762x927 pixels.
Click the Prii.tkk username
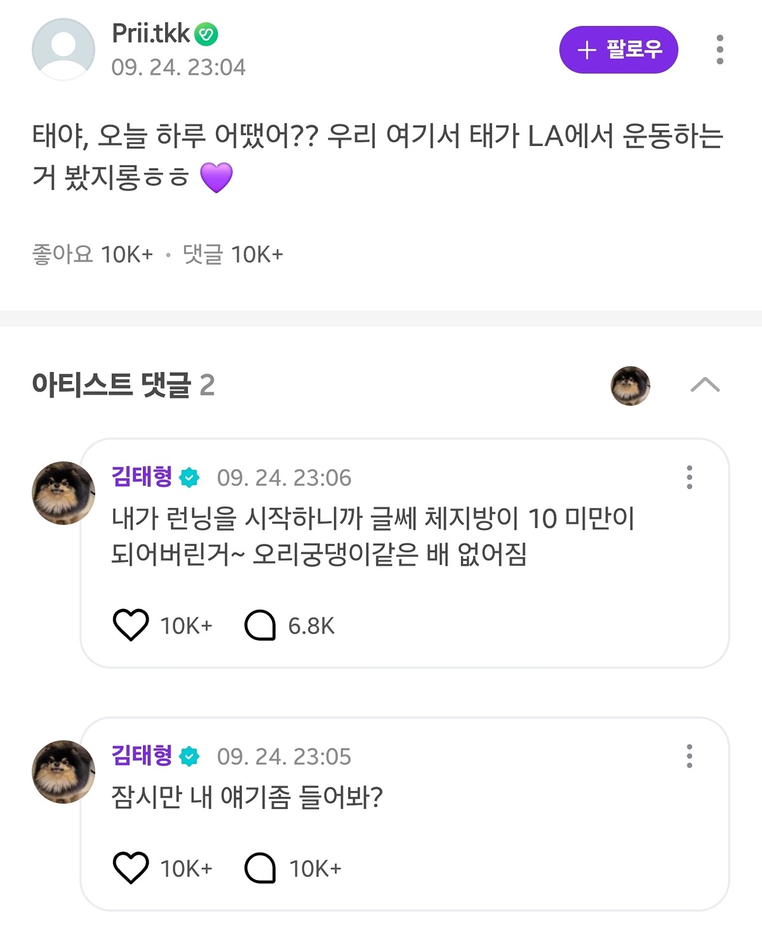(x=150, y=33)
